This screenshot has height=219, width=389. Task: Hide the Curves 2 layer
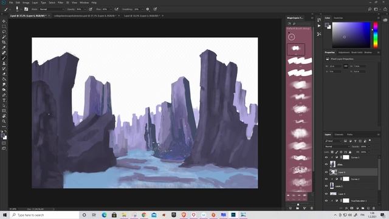click(x=326, y=179)
